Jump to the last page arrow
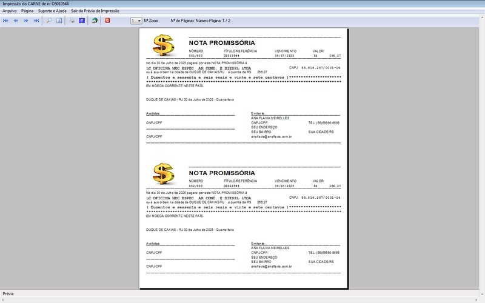Screen dimensions: 485x303 [x=36, y=21]
